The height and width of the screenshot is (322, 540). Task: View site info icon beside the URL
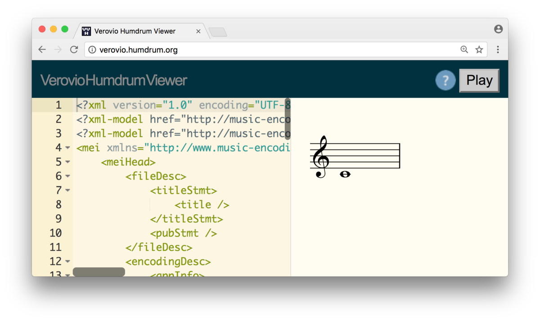click(x=92, y=50)
